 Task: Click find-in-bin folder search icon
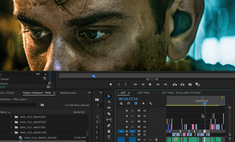pos(42,105)
